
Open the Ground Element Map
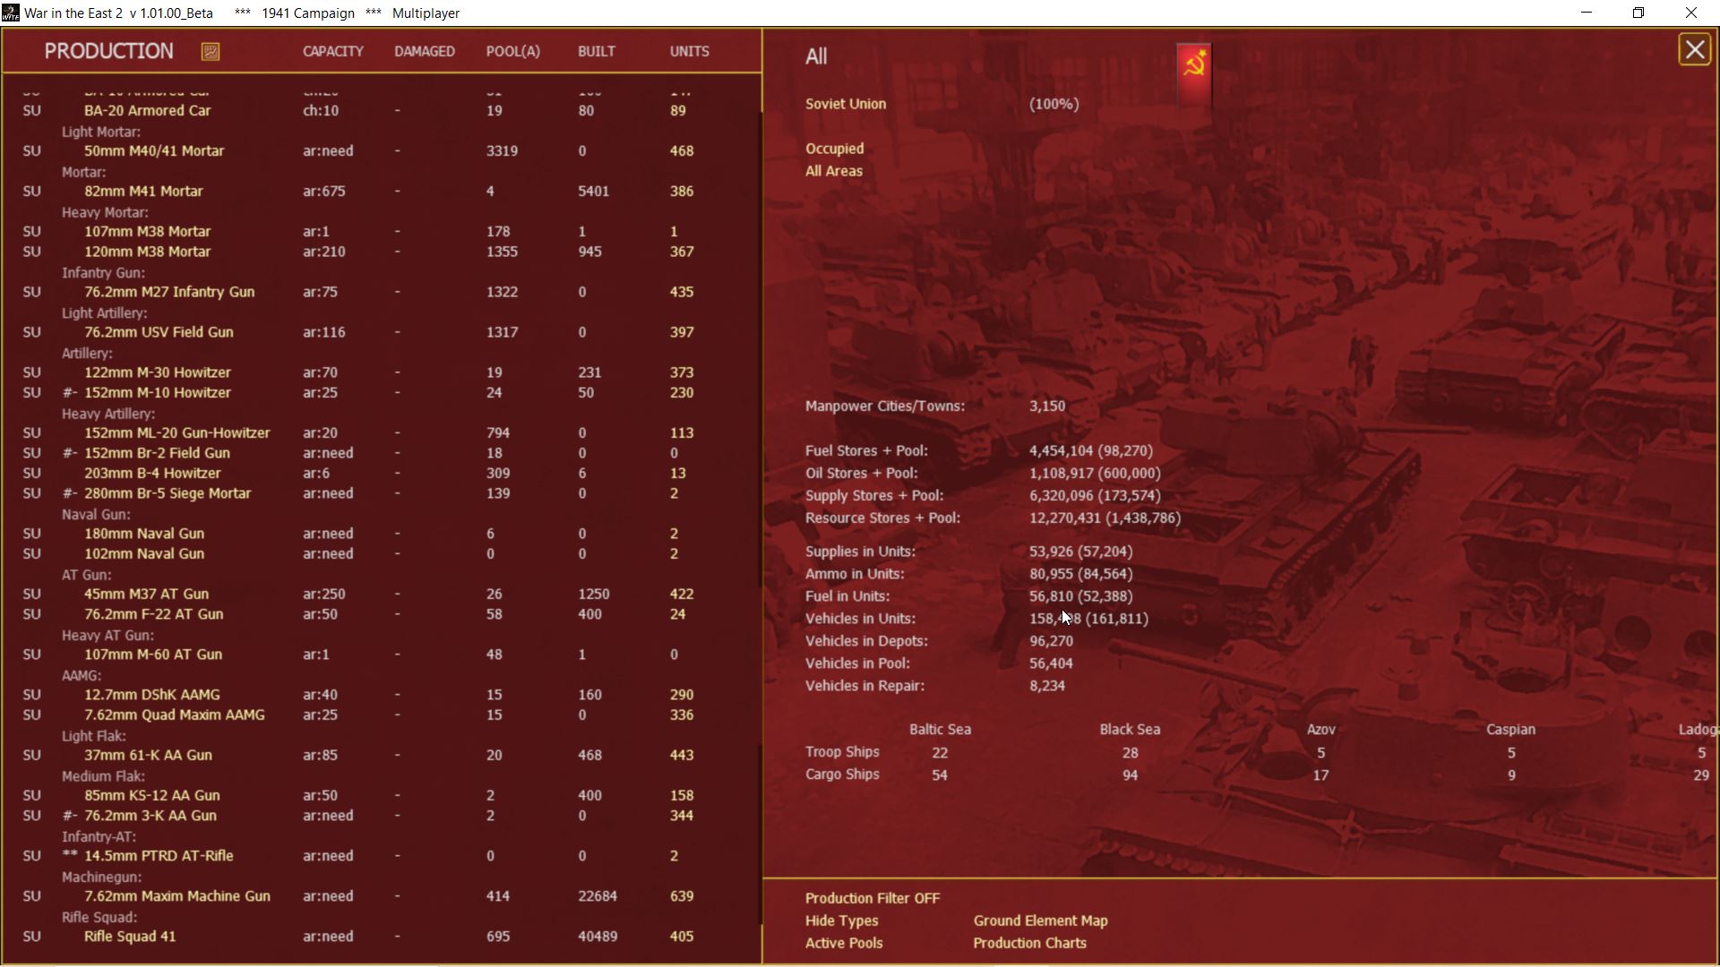(x=1040, y=920)
